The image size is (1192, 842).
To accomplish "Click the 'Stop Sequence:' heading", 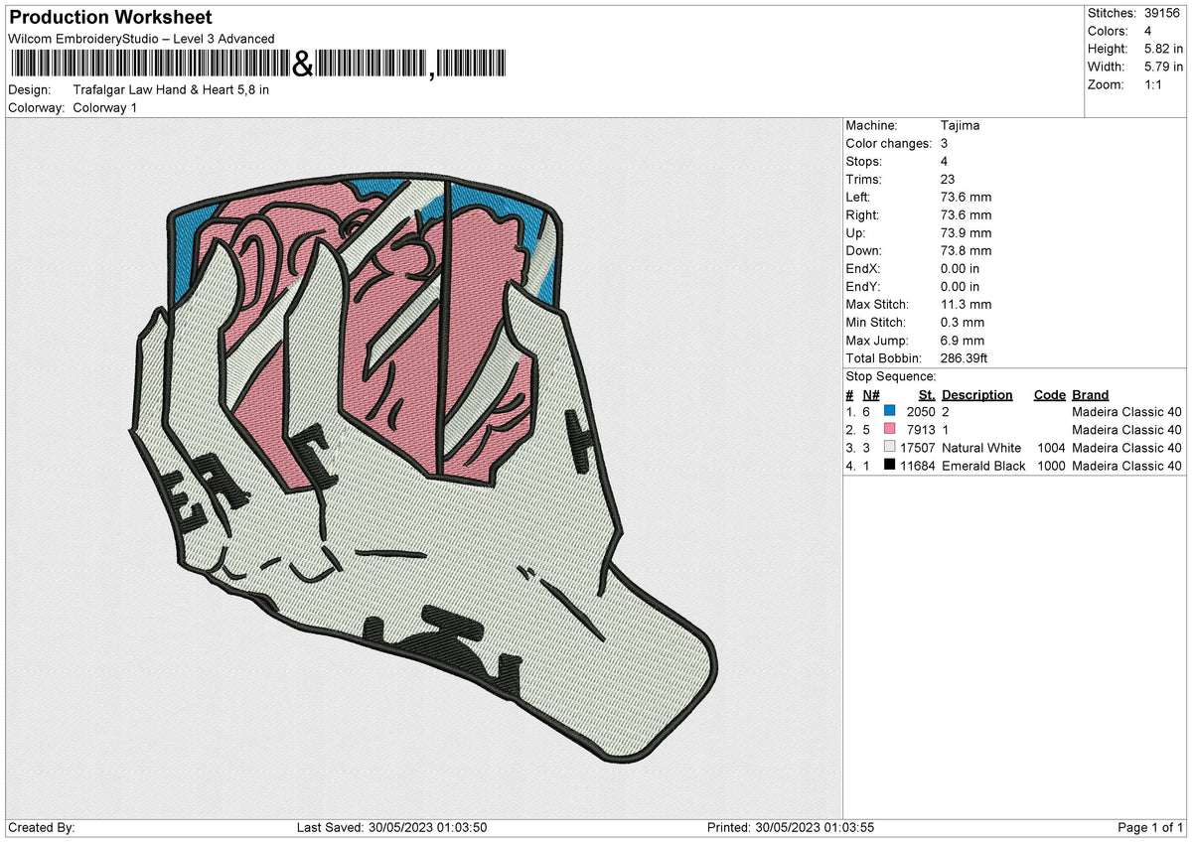I will pyautogui.click(x=891, y=376).
